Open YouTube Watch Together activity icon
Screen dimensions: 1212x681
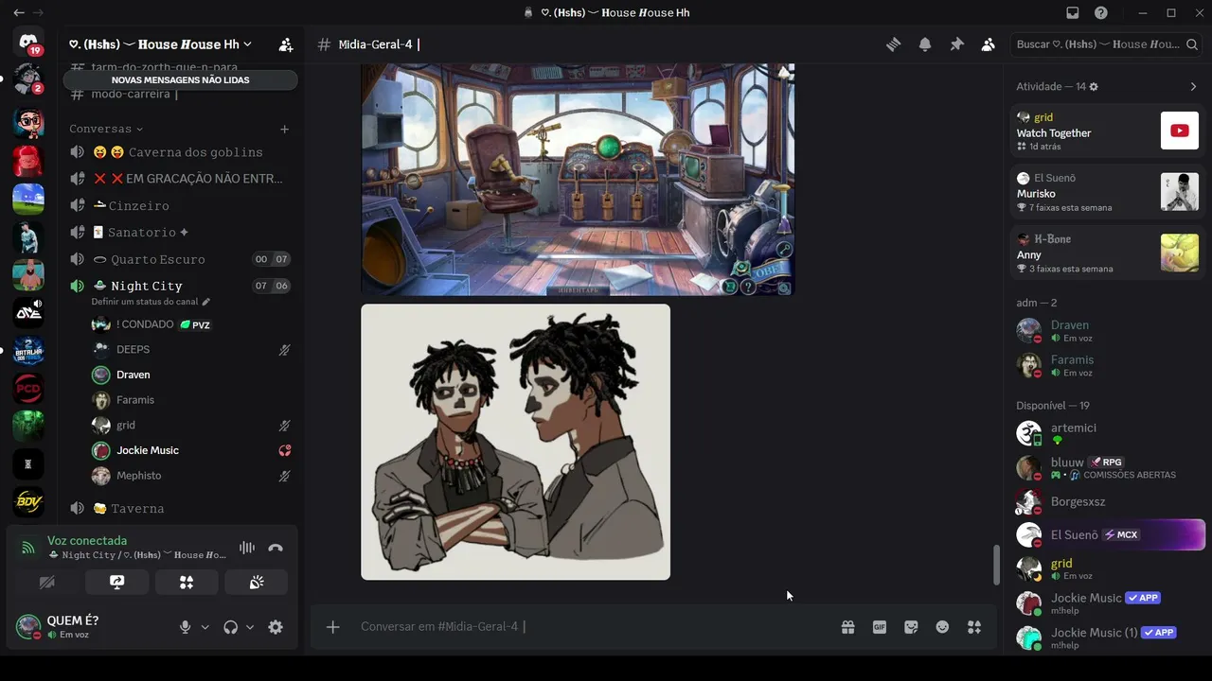[1180, 131]
